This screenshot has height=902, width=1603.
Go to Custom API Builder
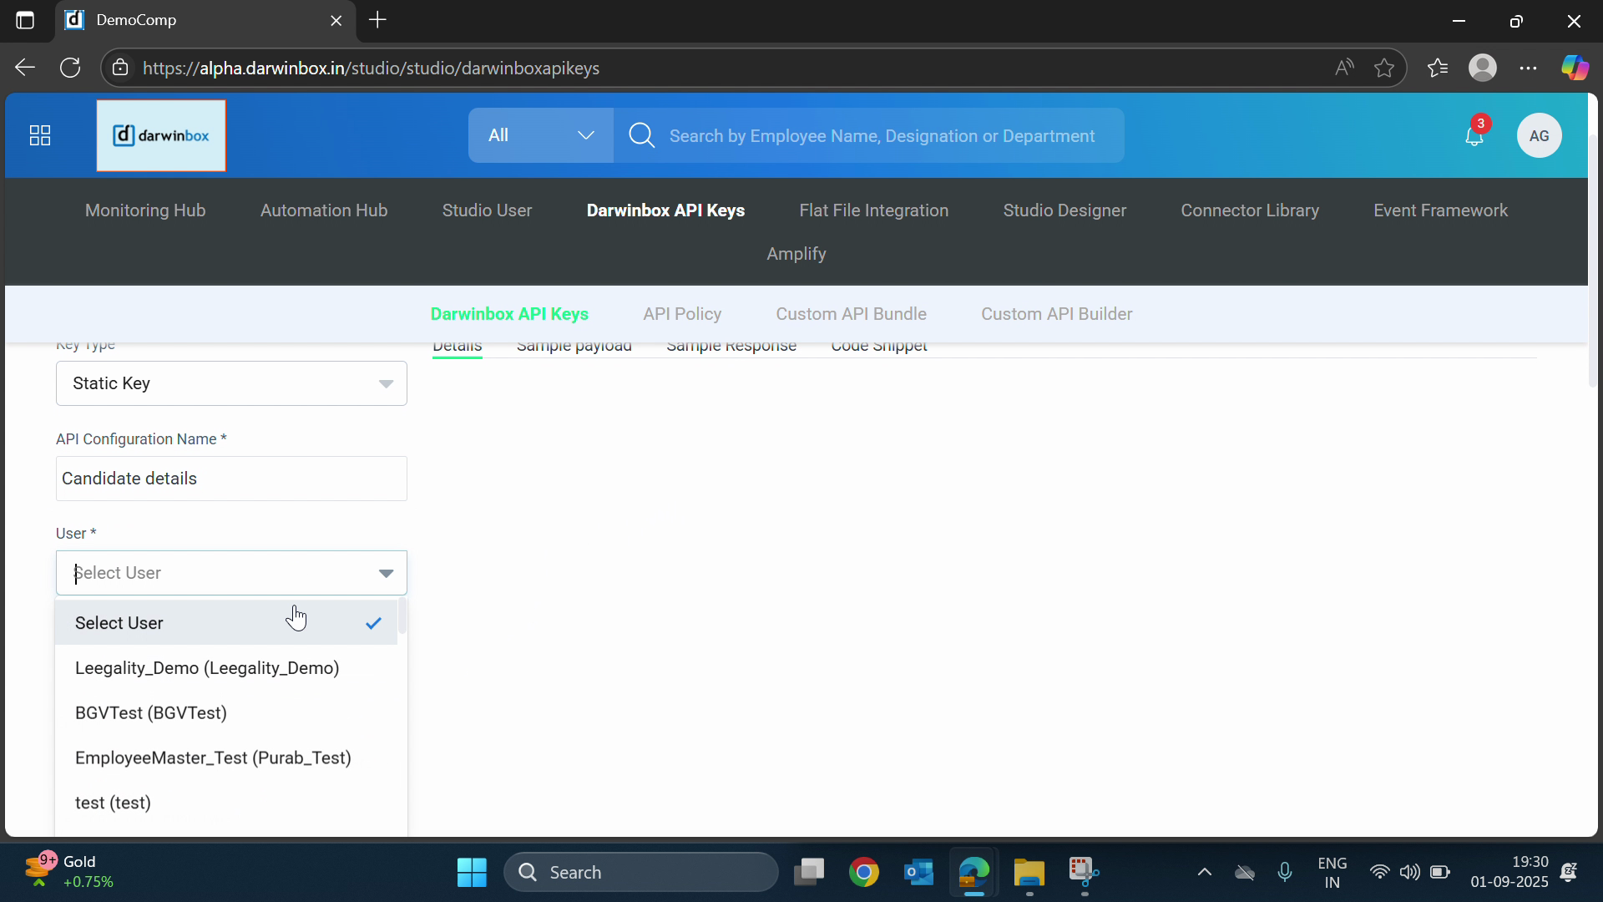(1056, 314)
